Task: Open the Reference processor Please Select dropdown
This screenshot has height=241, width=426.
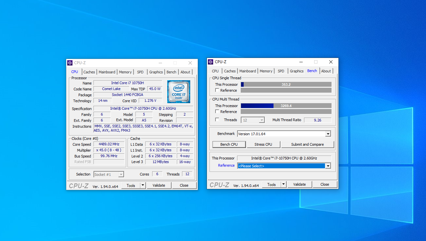Action: pos(328,166)
